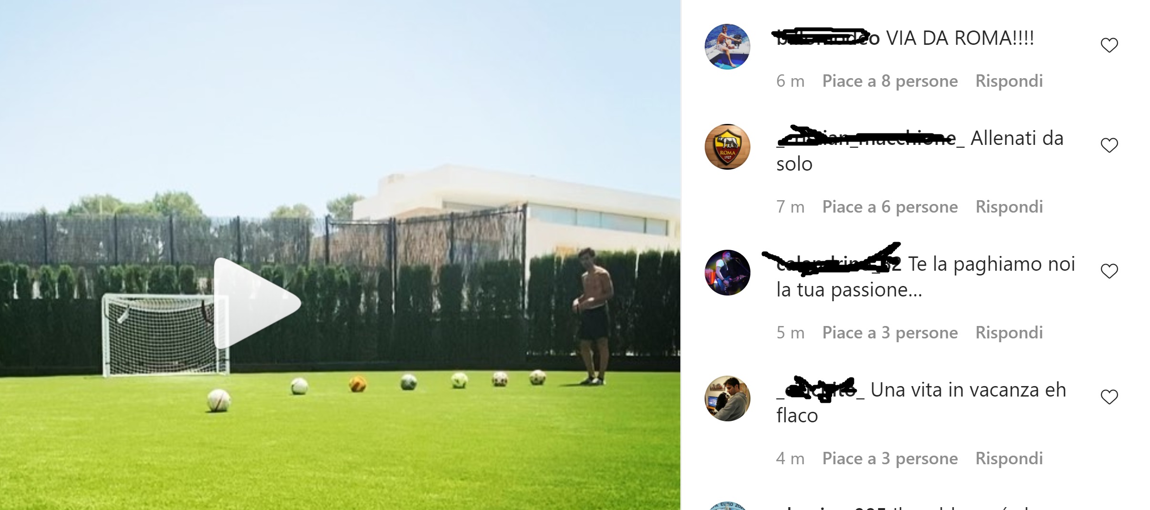View the 6 likes on second comment
The height and width of the screenshot is (510, 1150).
coord(890,207)
